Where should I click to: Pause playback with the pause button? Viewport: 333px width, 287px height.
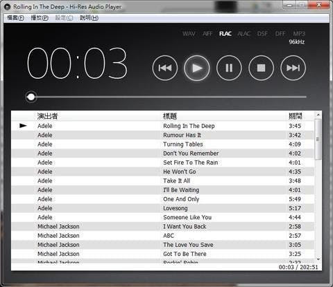[229, 68]
